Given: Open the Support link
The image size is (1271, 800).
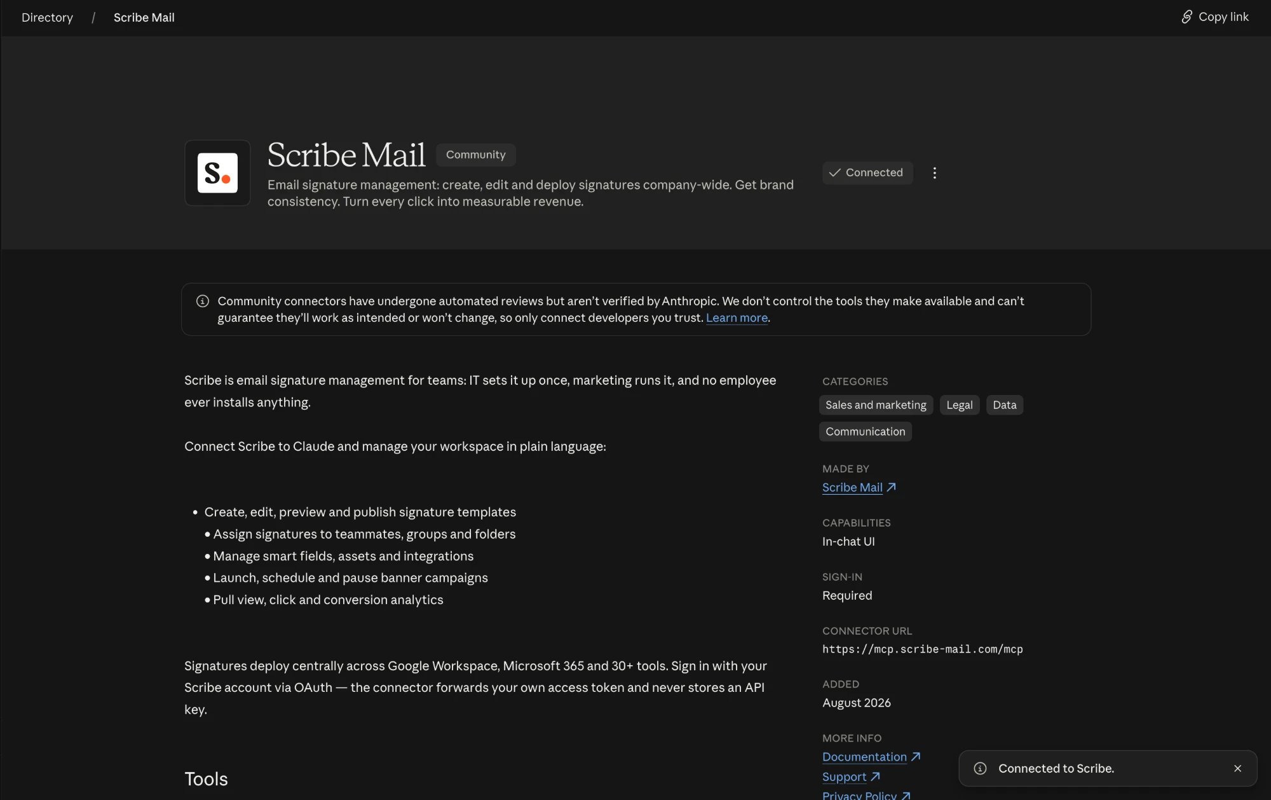Looking at the screenshot, I should pyautogui.click(x=844, y=776).
